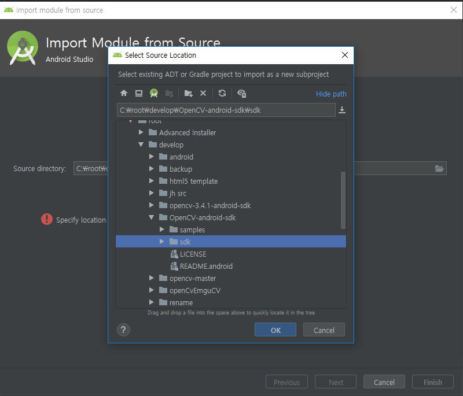
Task: Jump to Desktop directory icon
Action: pyautogui.click(x=139, y=94)
